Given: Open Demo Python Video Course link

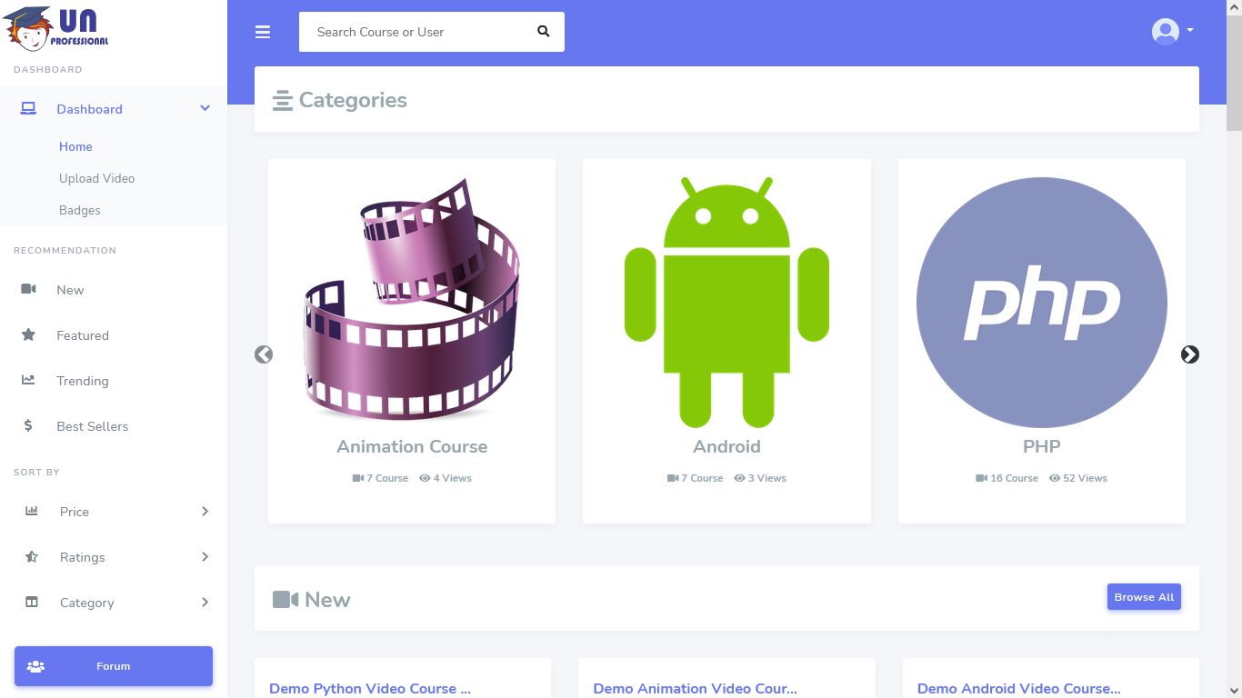Looking at the screenshot, I should 370,688.
